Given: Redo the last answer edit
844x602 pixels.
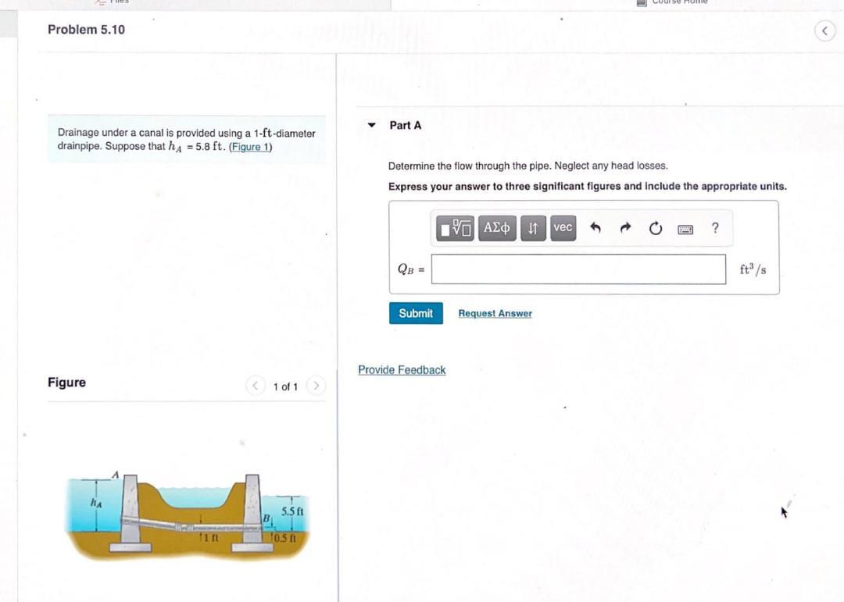Looking at the screenshot, I should [x=625, y=228].
